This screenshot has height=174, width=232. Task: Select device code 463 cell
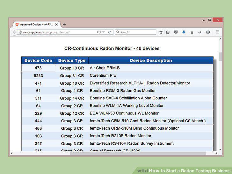38,128
